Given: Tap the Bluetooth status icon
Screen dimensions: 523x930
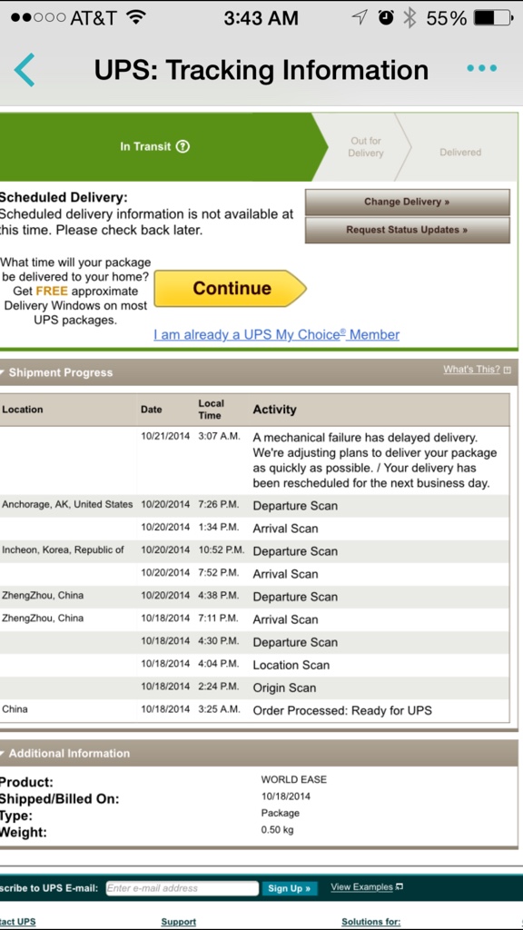Looking at the screenshot, I should pos(410,18).
